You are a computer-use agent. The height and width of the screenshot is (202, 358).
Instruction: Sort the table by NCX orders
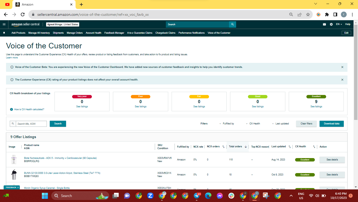click(223, 147)
